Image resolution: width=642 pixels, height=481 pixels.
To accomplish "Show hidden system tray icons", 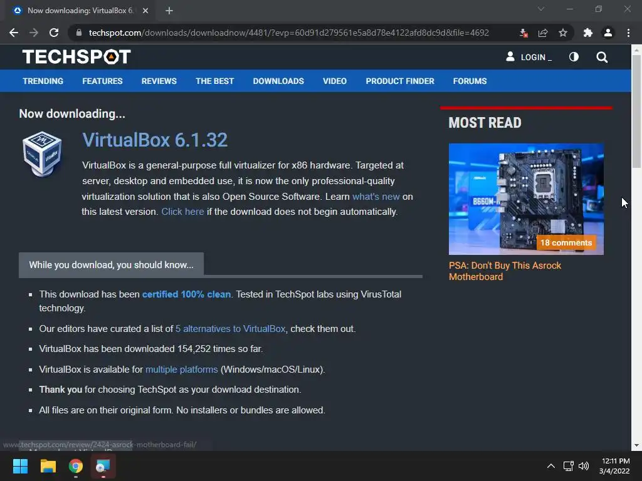I will (550, 466).
